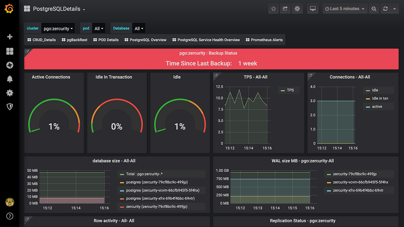The image size is (404, 227).
Task: Open the cluster pgo:zercurity dropdown
Action: point(58,29)
